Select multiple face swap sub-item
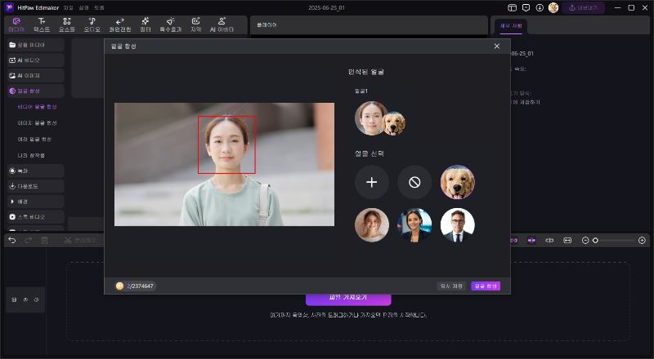654x359 pixels. [34, 140]
